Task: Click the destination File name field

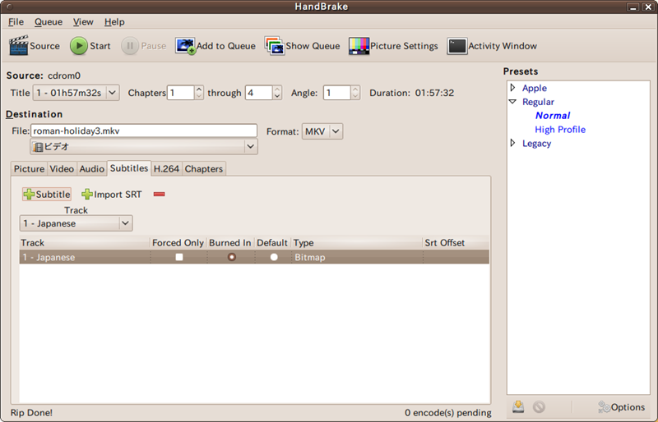Action: click(143, 131)
